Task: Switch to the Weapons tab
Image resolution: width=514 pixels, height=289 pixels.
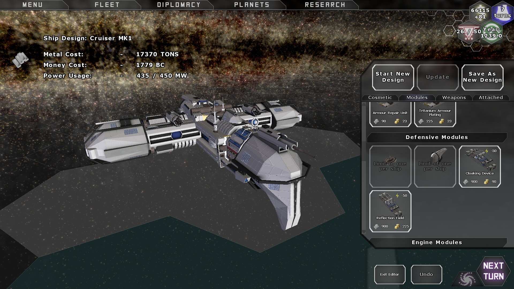Action: 454,98
